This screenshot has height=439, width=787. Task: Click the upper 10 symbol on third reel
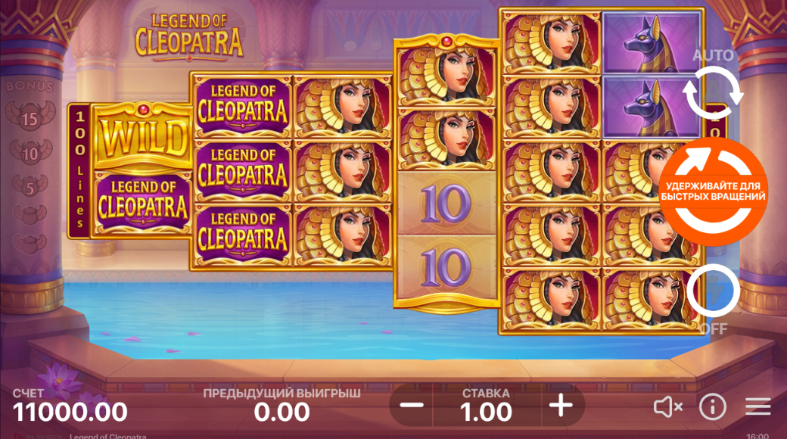(446, 204)
